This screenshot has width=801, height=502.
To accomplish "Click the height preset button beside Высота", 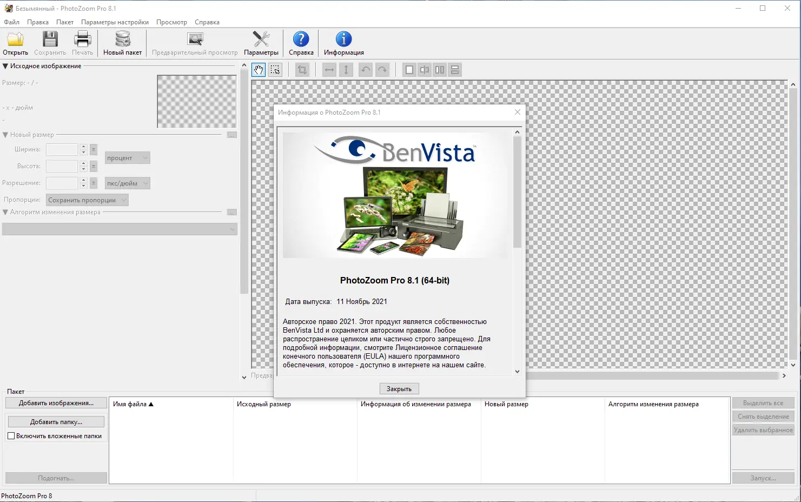I will click(94, 166).
